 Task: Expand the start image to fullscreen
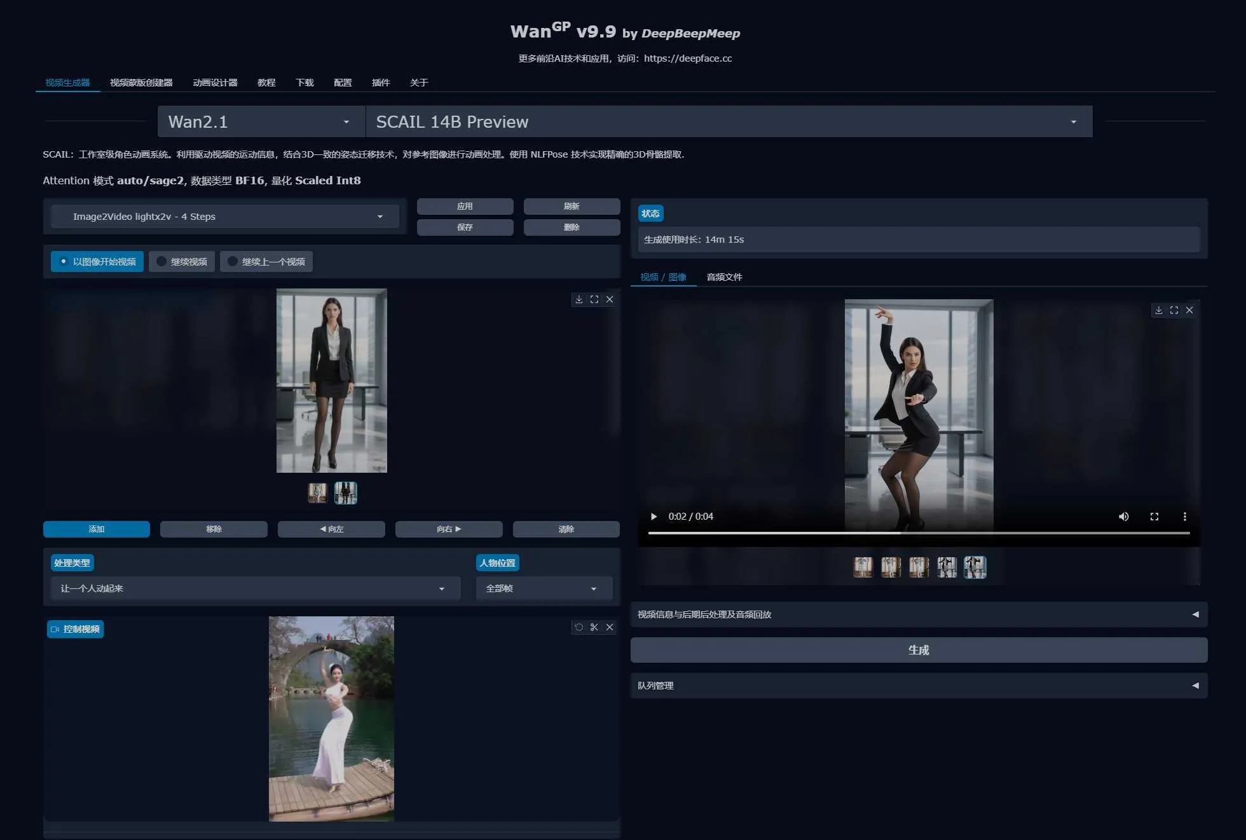point(594,299)
